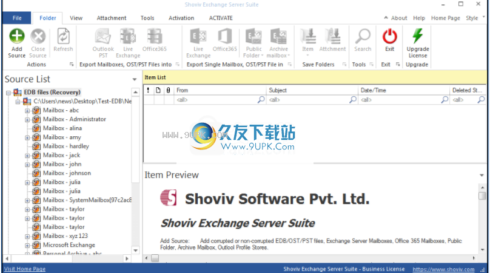Click the Visit Home Page link

click(x=25, y=269)
